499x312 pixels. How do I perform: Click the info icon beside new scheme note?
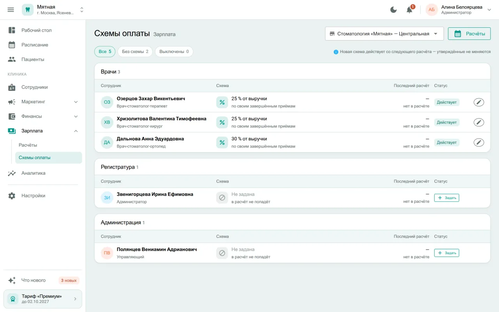pyautogui.click(x=336, y=52)
